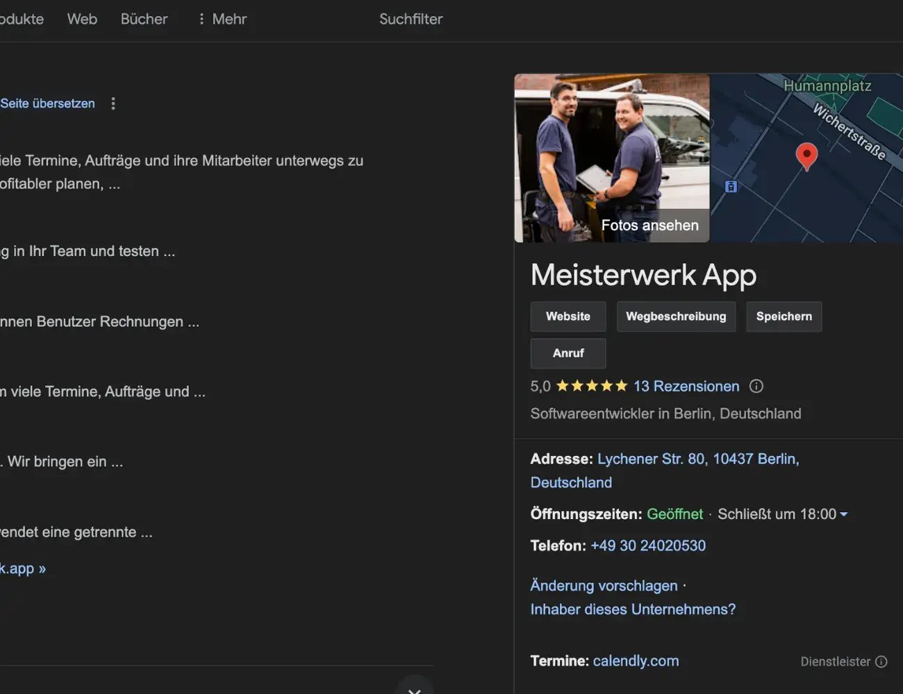Switch to the Web search tab
This screenshot has height=694, width=903.
pos(82,19)
